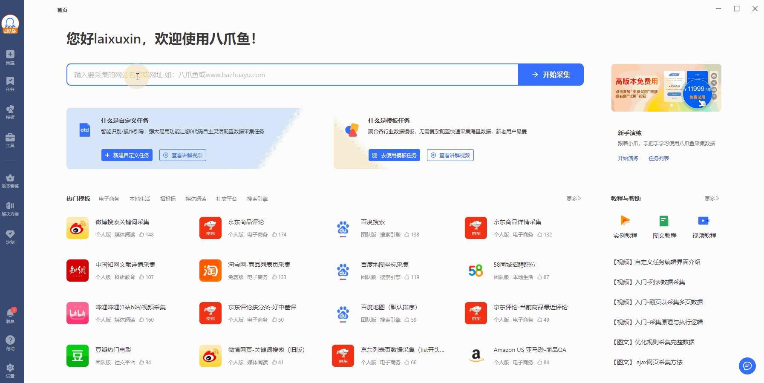The image size is (764, 383).
Task: Open 【图文】ajax网页采集方法 article
Action: (647, 362)
